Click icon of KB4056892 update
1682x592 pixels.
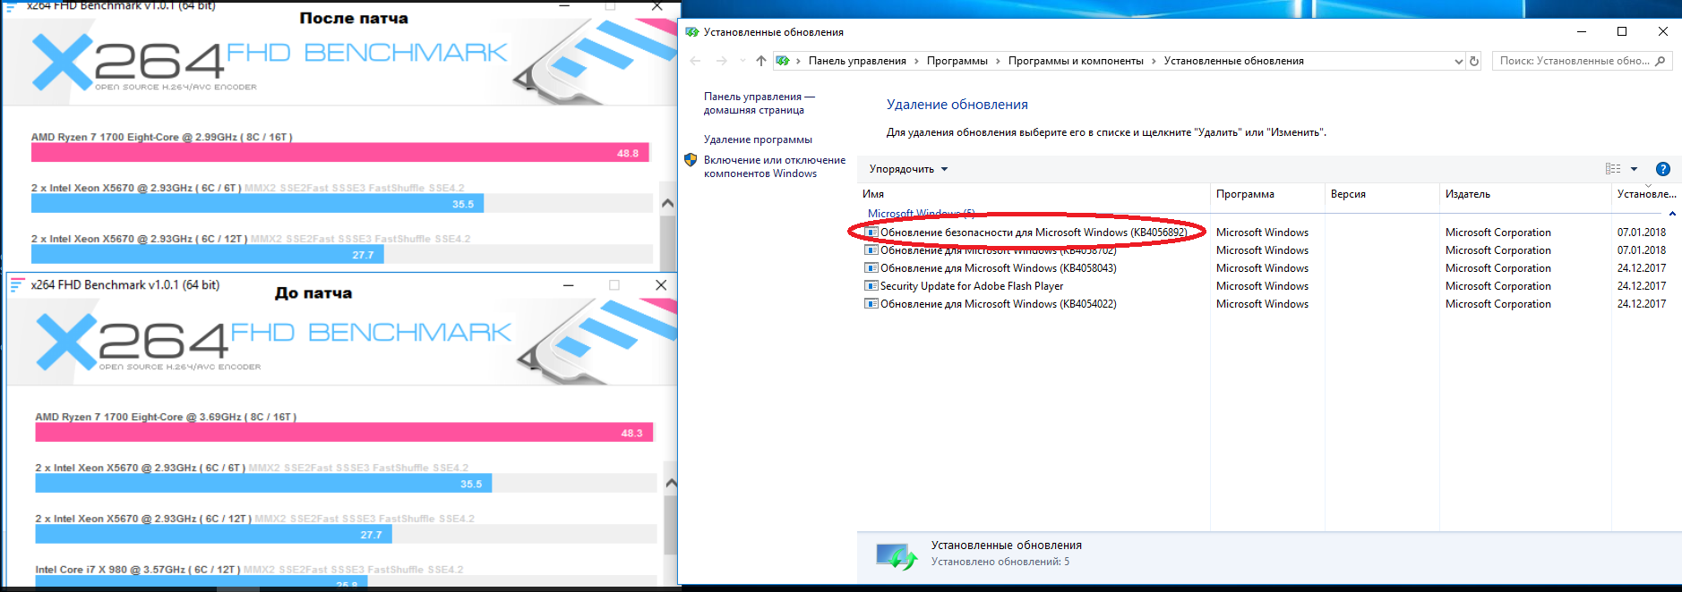click(x=871, y=233)
